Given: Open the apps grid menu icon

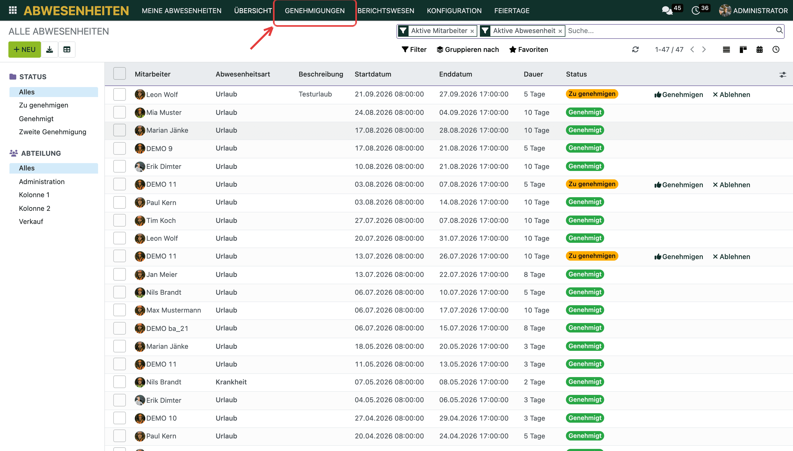Looking at the screenshot, I should tap(13, 10).
